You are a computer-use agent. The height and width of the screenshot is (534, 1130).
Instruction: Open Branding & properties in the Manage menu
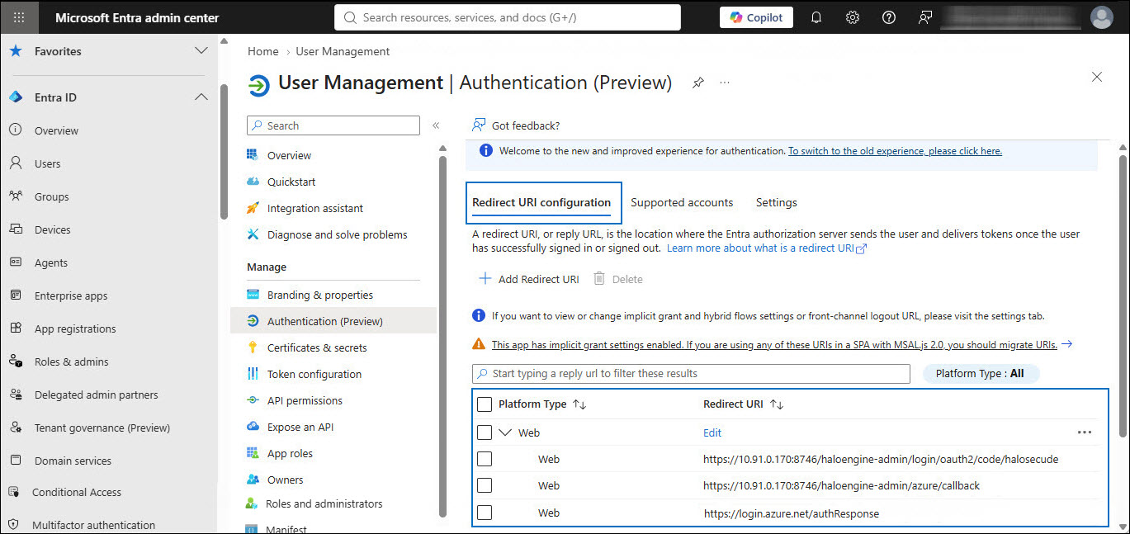point(320,295)
